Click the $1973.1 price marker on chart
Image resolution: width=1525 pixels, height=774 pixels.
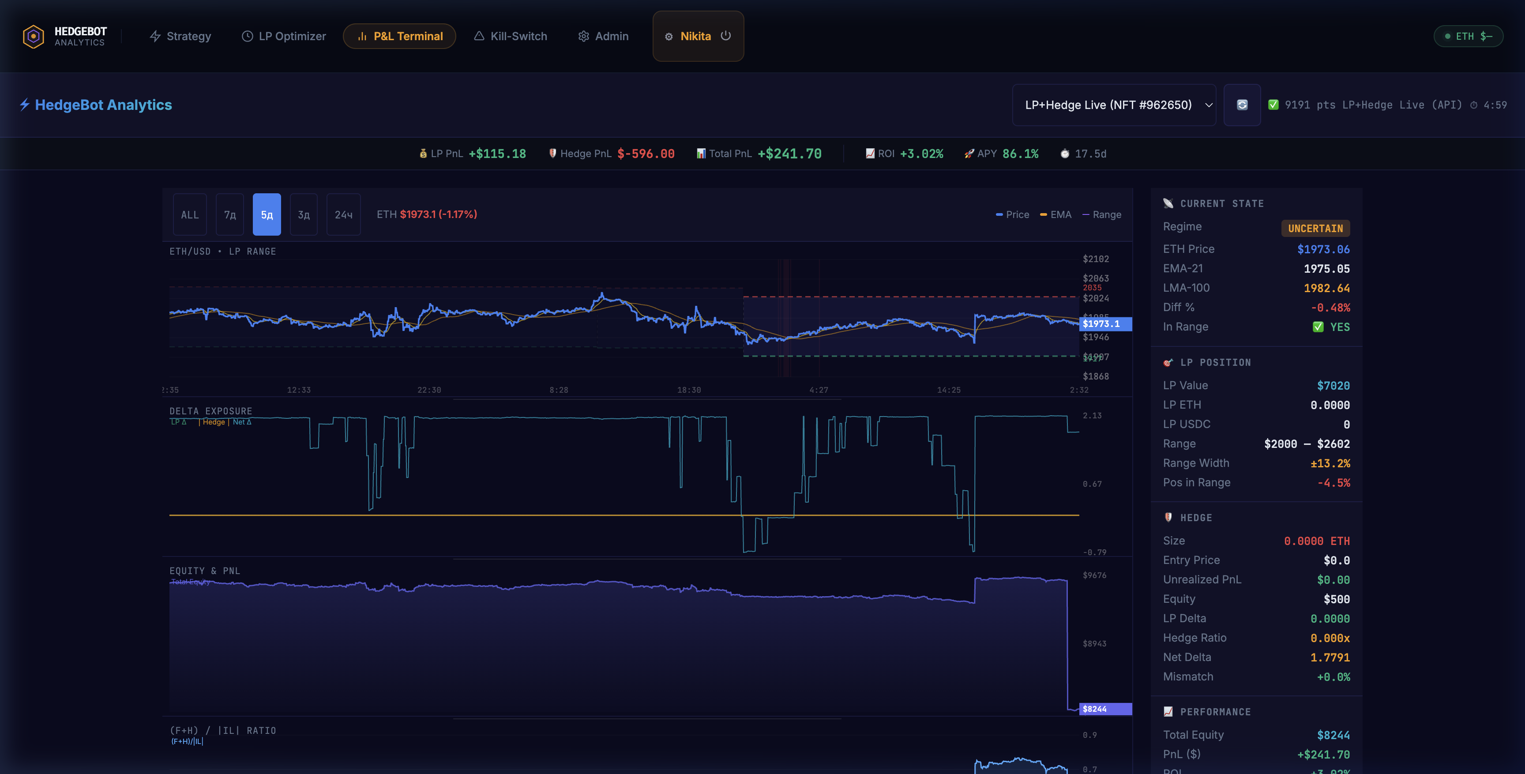pyautogui.click(x=1104, y=324)
